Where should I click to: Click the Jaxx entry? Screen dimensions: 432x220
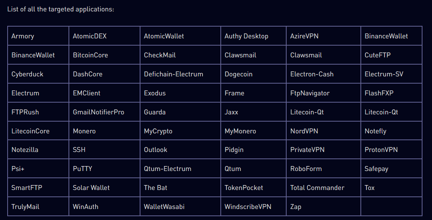point(253,112)
